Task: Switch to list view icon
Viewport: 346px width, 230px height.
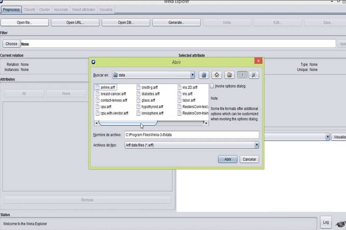Action: click(x=242, y=75)
